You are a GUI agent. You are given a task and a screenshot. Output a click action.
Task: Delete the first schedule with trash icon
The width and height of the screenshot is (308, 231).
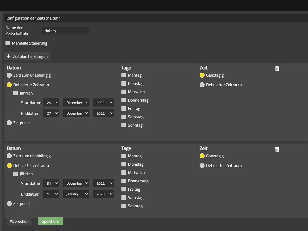(x=277, y=68)
